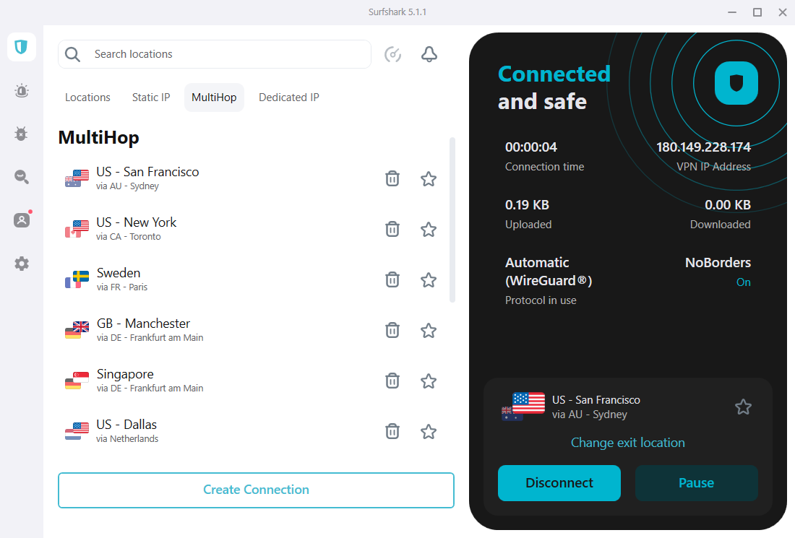Image resolution: width=795 pixels, height=538 pixels.
Task: Favorite the GB - Manchester connection
Action: 429,330
